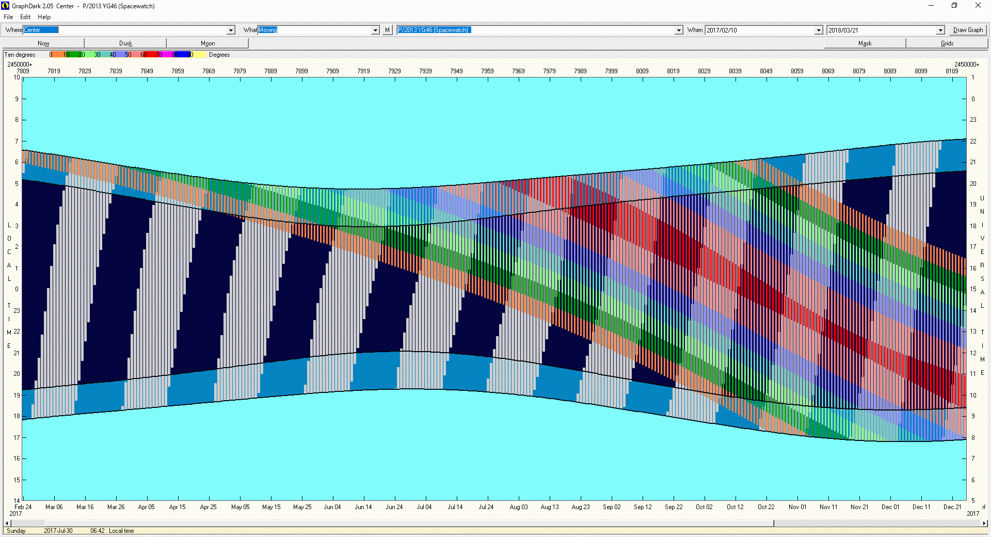Expand the Where location dropdown
This screenshot has height=537, width=991.
pyautogui.click(x=231, y=30)
